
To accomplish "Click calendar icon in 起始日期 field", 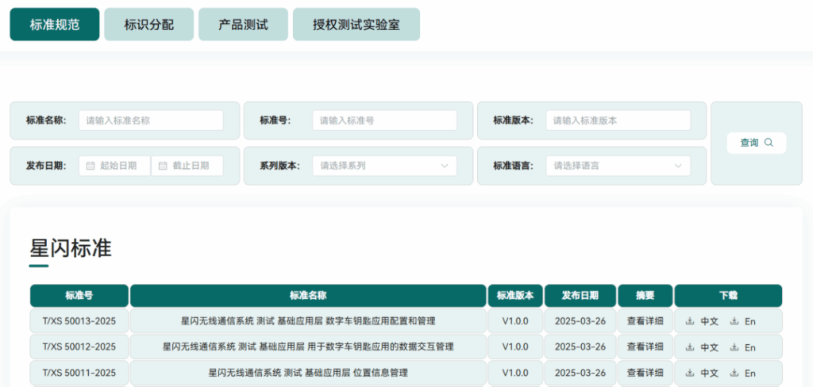I will (x=90, y=166).
